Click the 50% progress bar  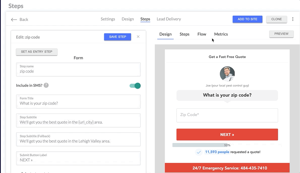pos(202,145)
